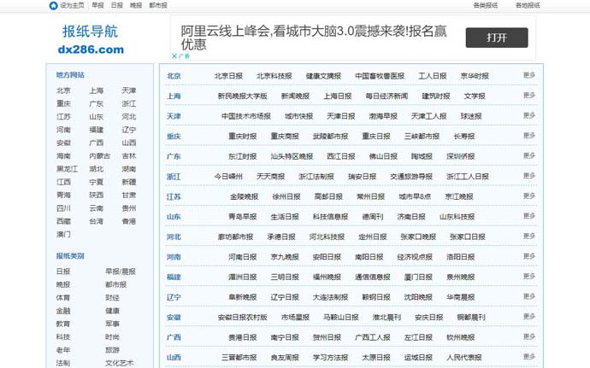
Task: Select 上海 in the sidebar region list
Action: [96, 91]
